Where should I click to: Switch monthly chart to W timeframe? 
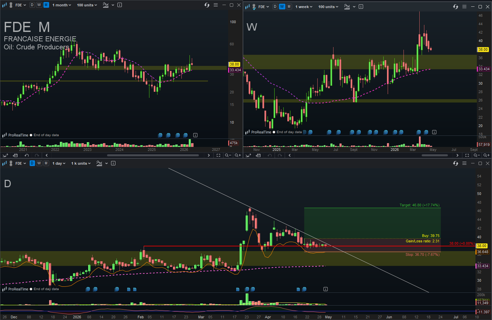(39, 5)
